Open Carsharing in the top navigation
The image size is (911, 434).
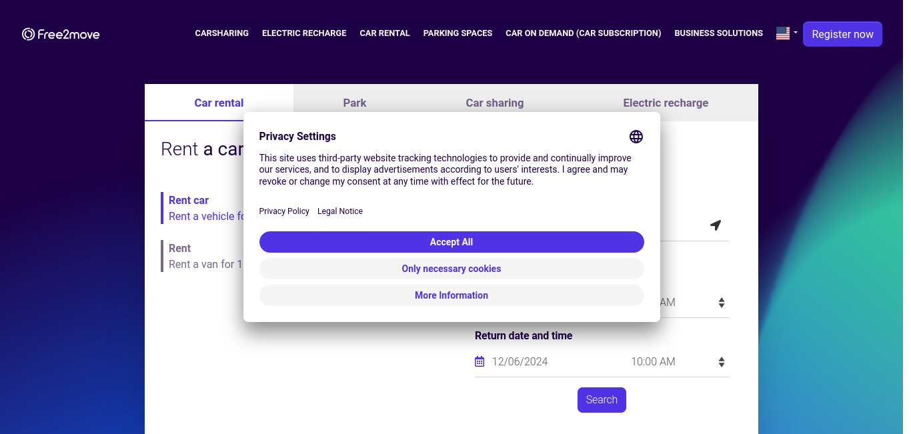(x=222, y=33)
